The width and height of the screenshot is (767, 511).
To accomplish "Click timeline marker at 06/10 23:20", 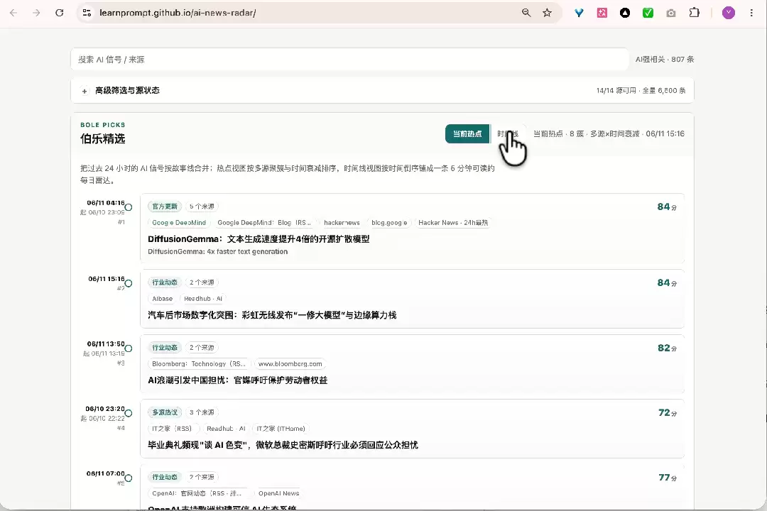I will click(128, 413).
